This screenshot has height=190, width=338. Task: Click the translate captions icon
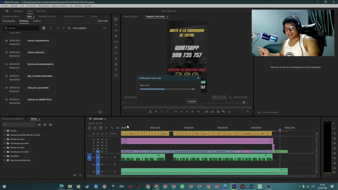(69, 28)
